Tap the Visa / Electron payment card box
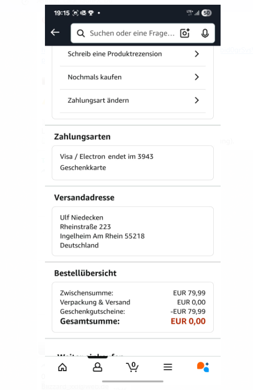The image size is (253, 390). click(x=133, y=163)
